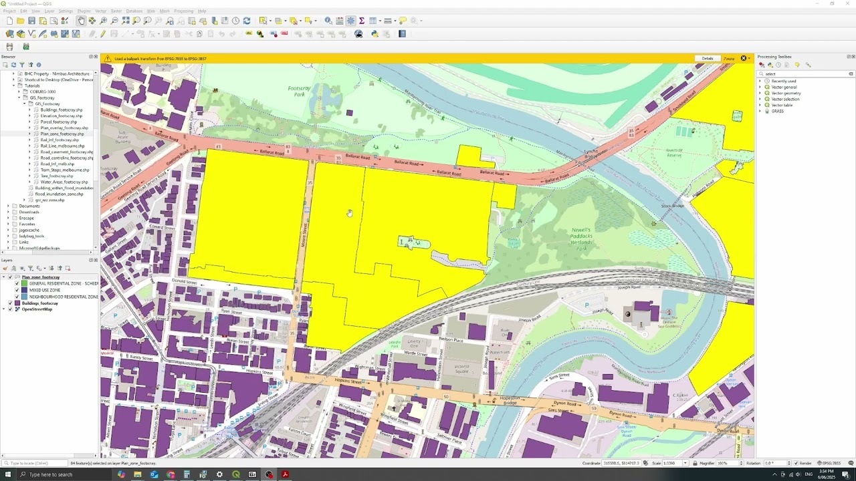Filter the Browser panel

(x=22, y=65)
